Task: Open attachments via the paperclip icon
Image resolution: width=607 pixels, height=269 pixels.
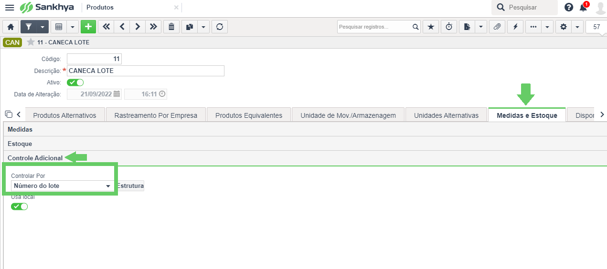Action: point(497,27)
